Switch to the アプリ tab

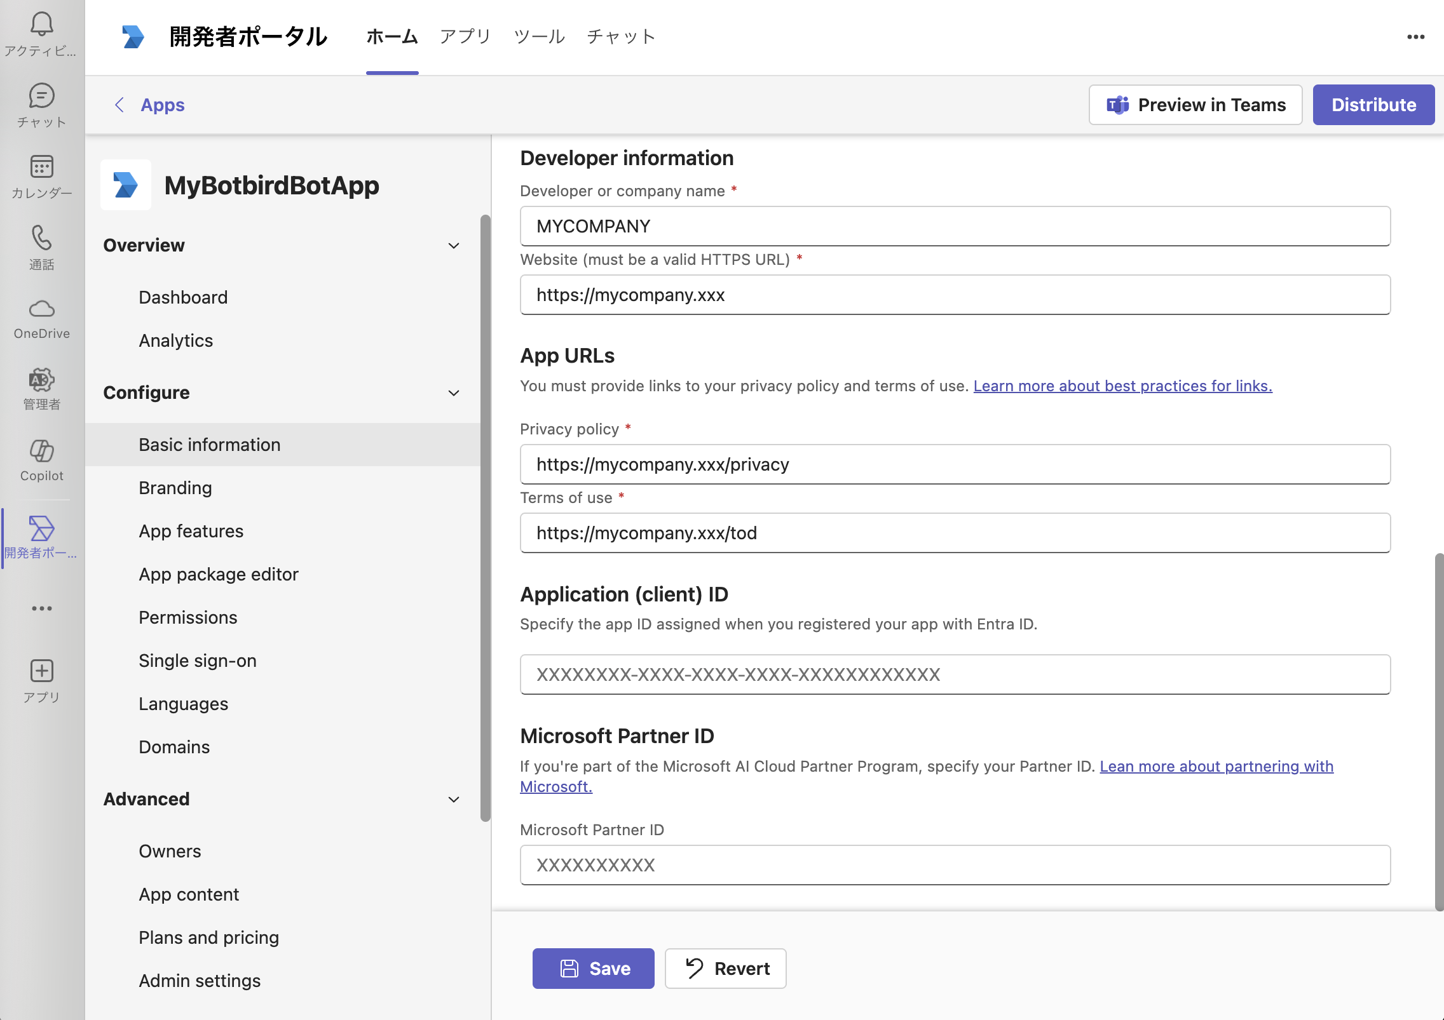click(x=465, y=37)
